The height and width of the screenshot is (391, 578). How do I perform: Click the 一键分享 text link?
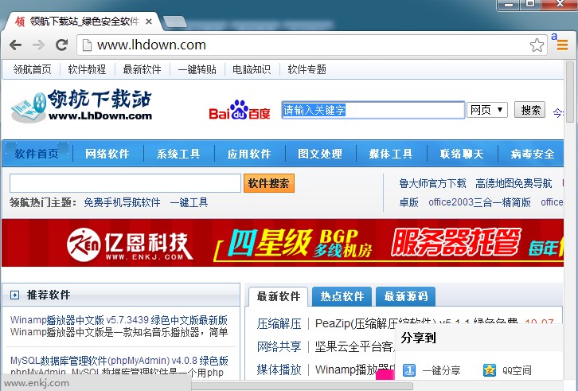click(441, 370)
